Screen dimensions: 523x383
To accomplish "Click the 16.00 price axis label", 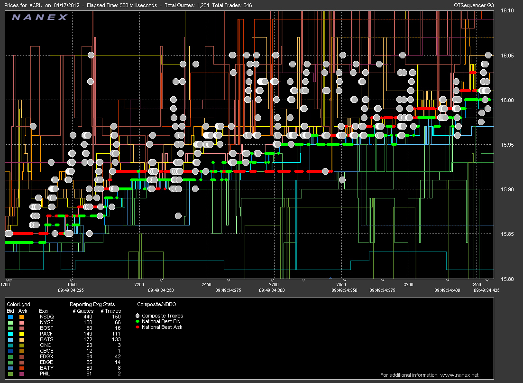I will click(507, 100).
